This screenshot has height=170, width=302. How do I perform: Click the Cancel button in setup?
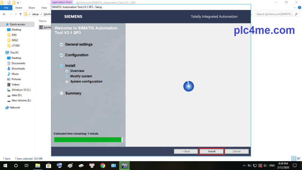[x=237, y=151]
